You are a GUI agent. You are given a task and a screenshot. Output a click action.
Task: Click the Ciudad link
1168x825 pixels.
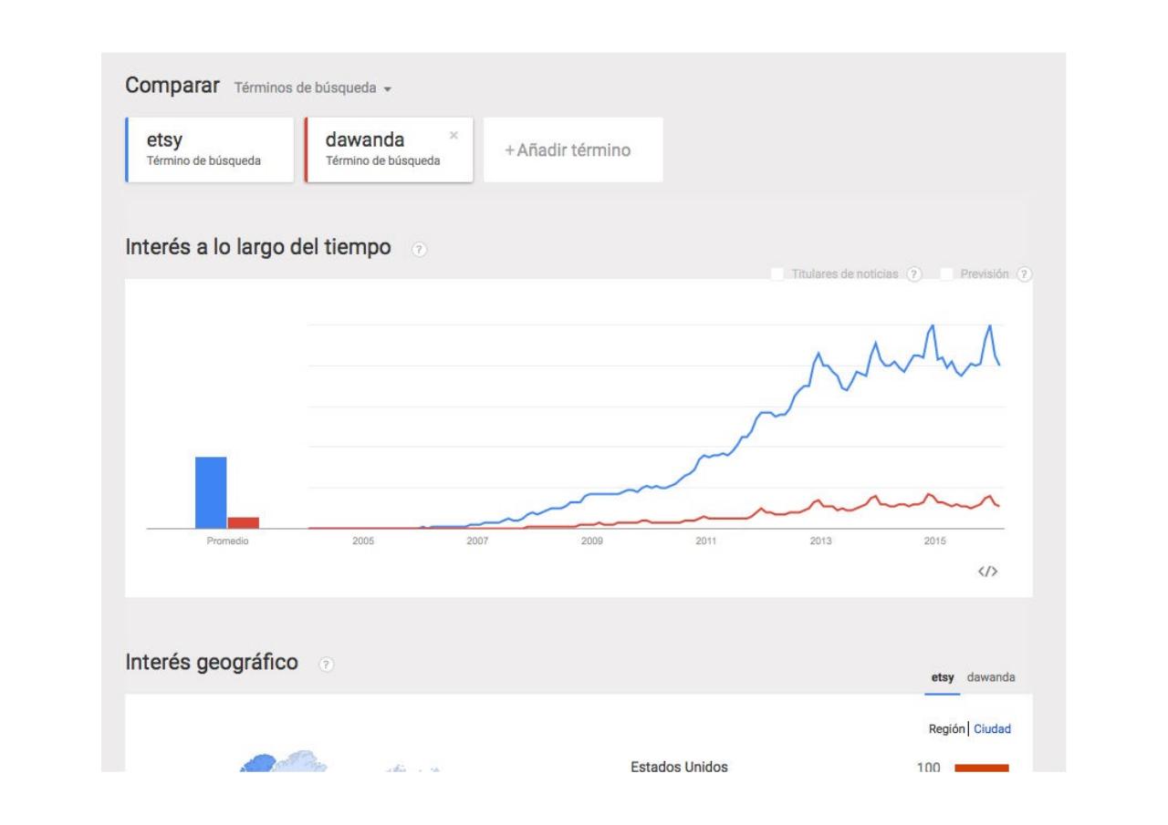click(992, 729)
